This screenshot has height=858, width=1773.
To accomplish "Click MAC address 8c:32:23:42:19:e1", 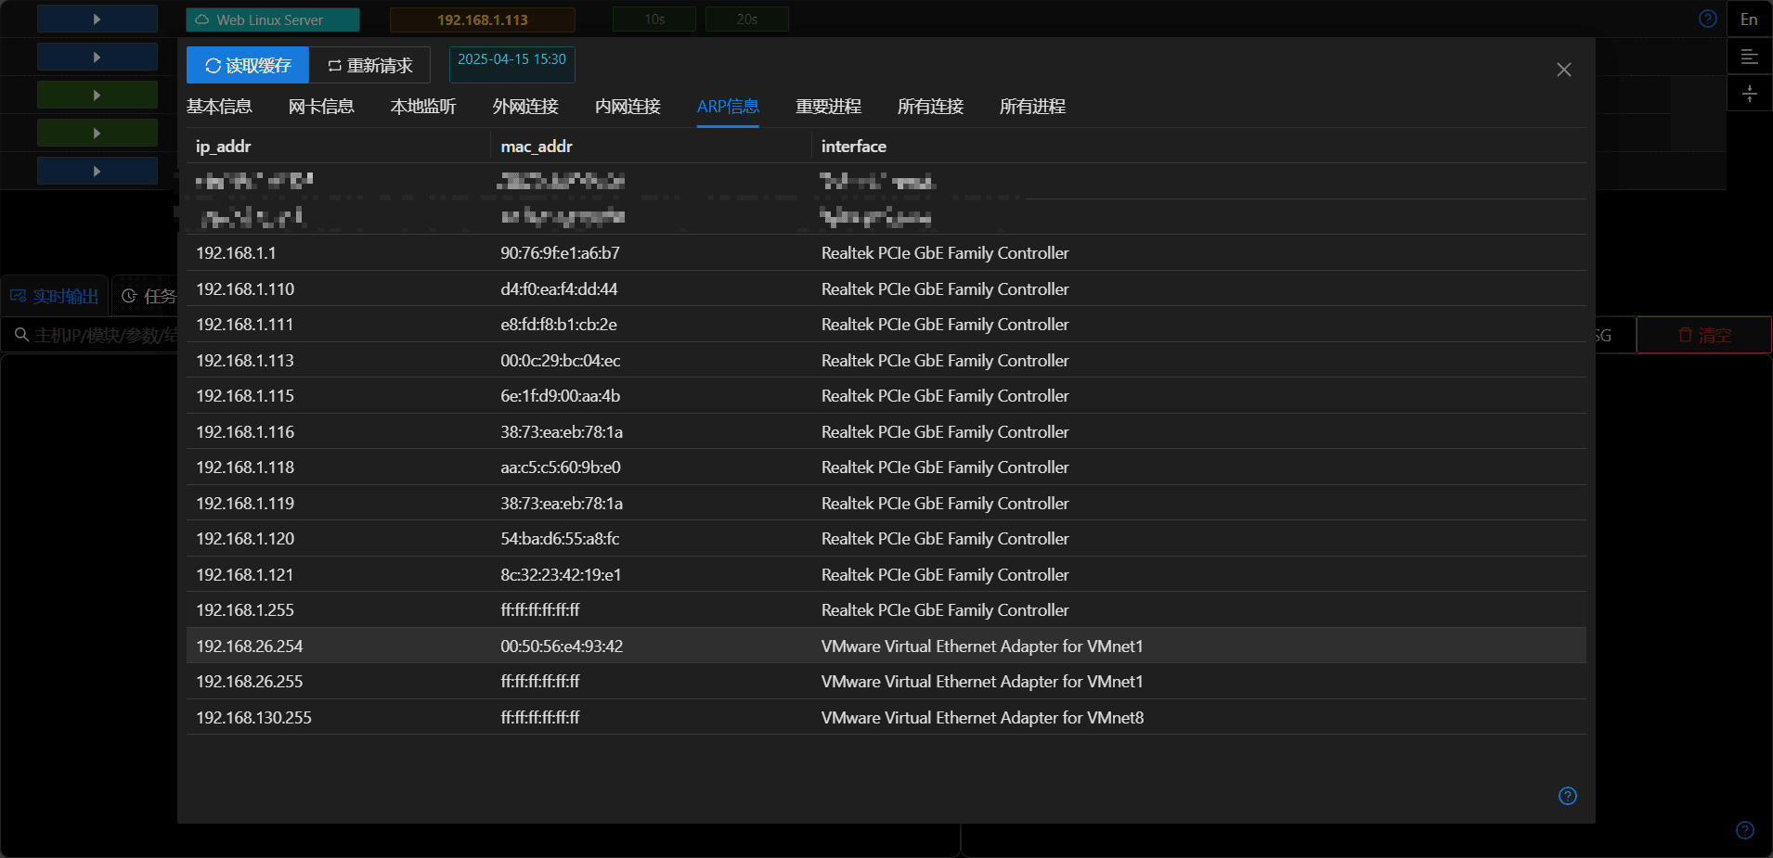I will pos(561,575).
